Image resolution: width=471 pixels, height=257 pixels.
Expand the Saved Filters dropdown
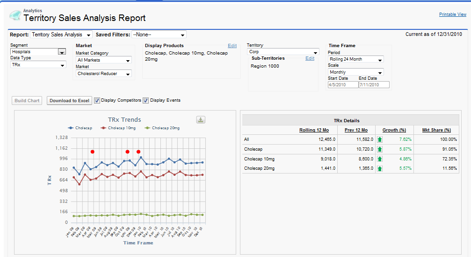(x=159, y=35)
